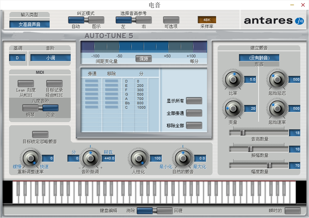Select 左 pitch reference channel
The width and height of the screenshot is (309, 218).
[124, 20]
